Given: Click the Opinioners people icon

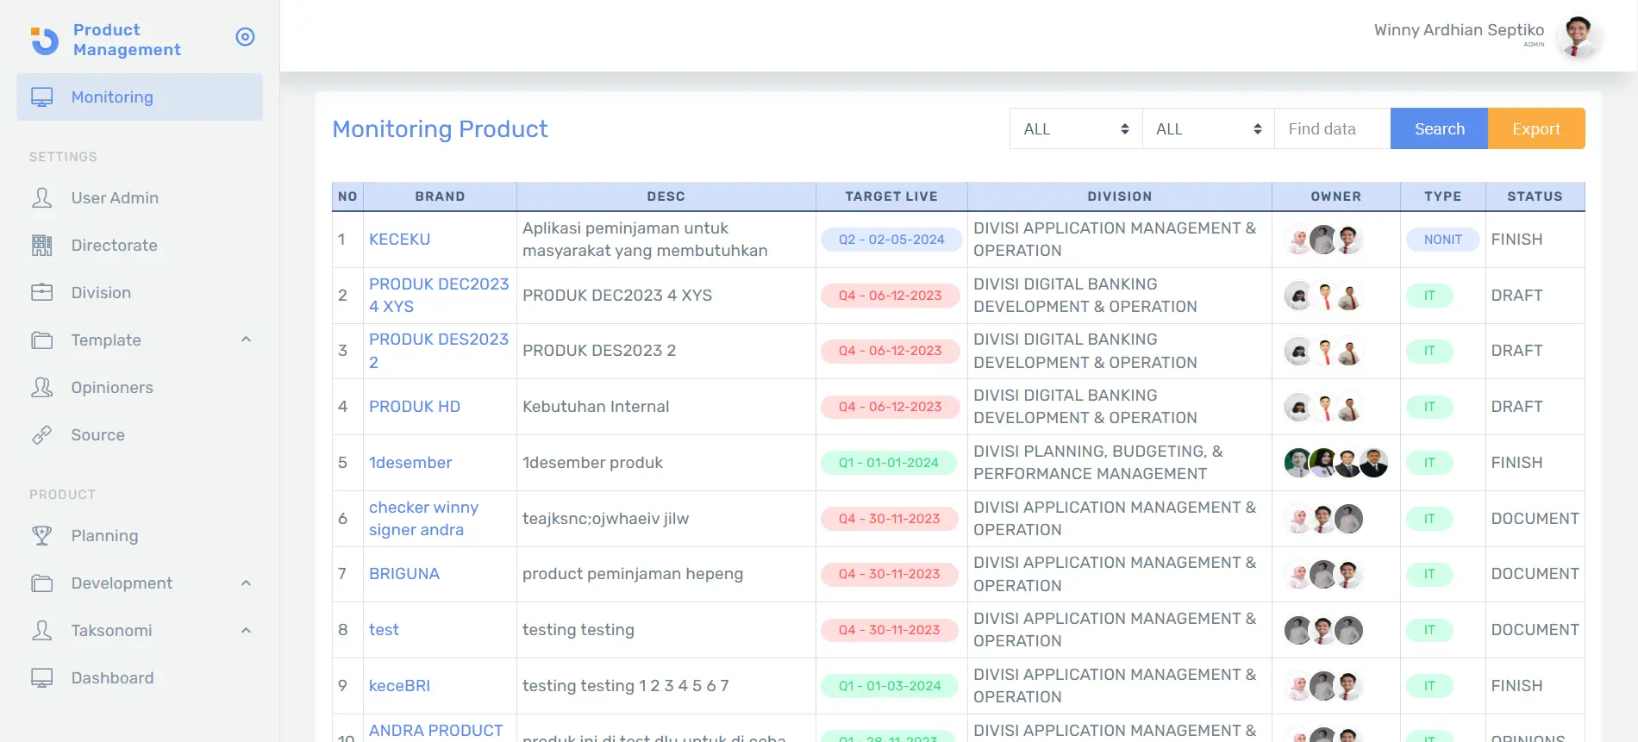Looking at the screenshot, I should pyautogui.click(x=41, y=388).
